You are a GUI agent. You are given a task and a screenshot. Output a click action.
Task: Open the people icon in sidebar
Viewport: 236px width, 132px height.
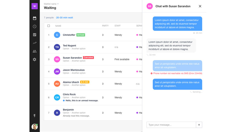pyautogui.click(x=34, y=51)
